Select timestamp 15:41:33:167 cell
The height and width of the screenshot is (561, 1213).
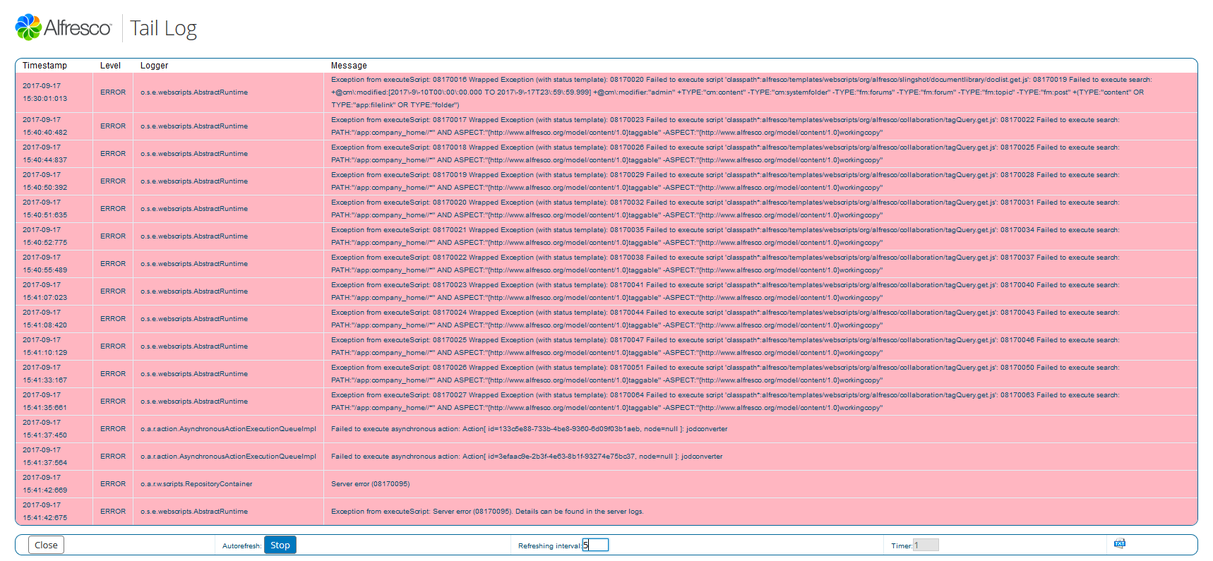(54, 374)
